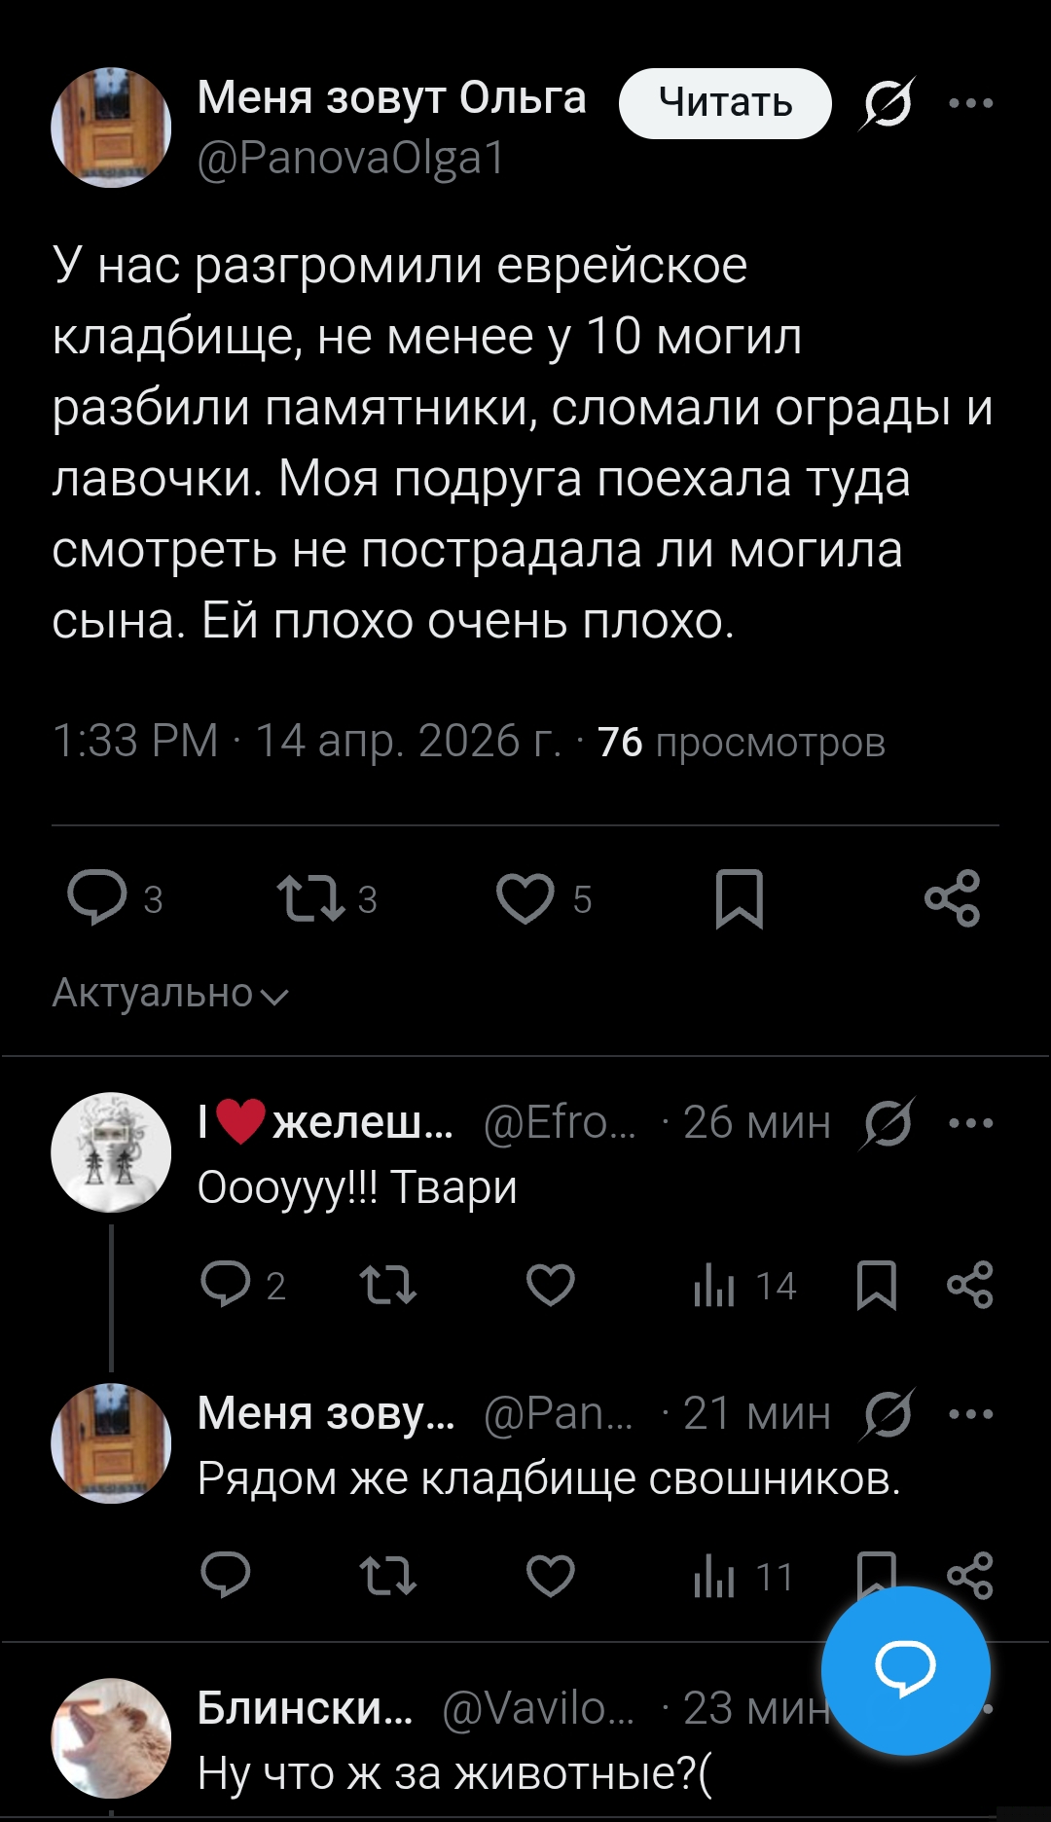Expand the Актуально reply sorting dropdown

tap(170, 994)
